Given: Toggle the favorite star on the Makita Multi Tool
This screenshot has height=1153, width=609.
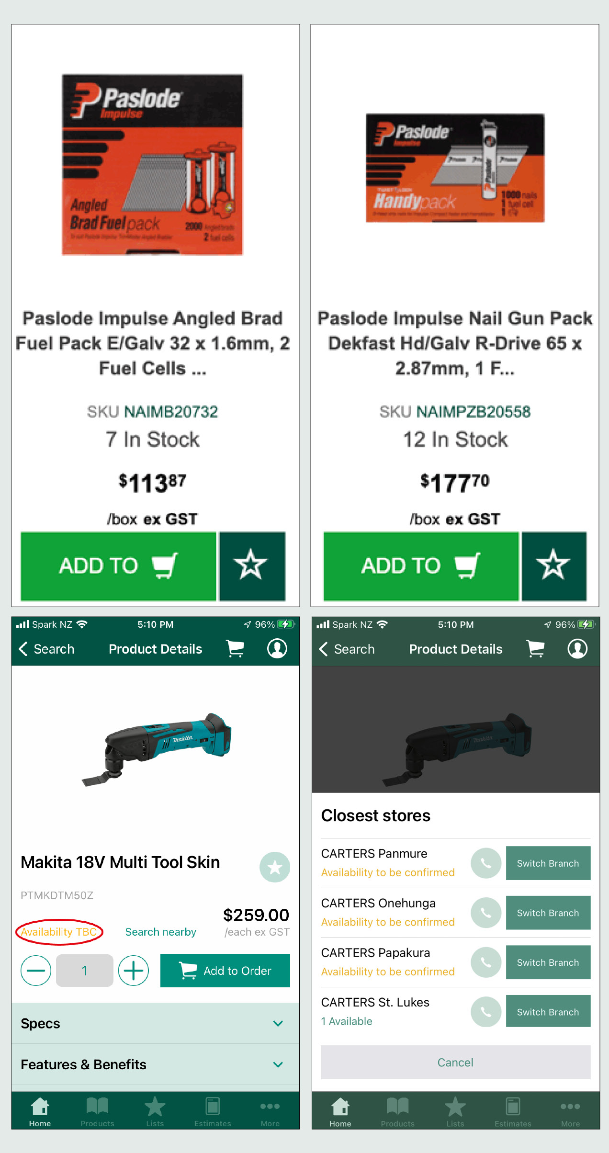Looking at the screenshot, I should click(x=274, y=866).
